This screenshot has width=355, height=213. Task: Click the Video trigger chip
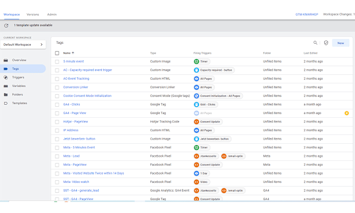202,182
